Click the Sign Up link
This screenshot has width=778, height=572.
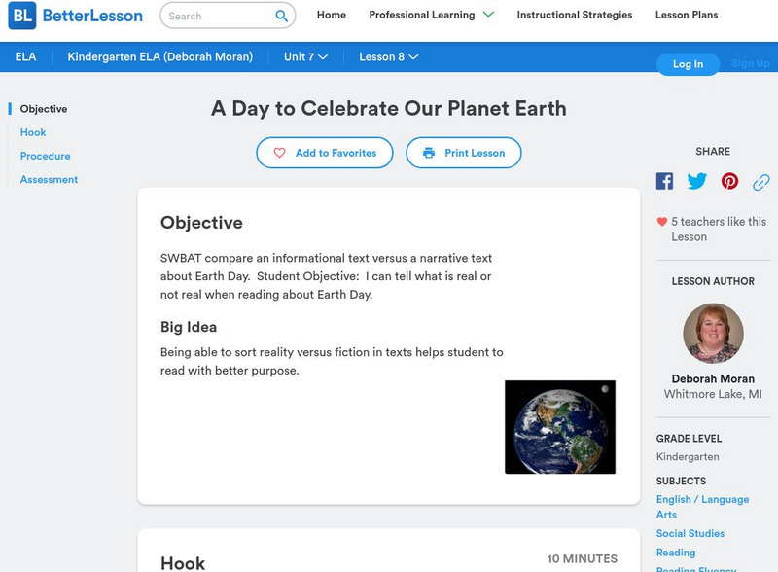tap(750, 63)
